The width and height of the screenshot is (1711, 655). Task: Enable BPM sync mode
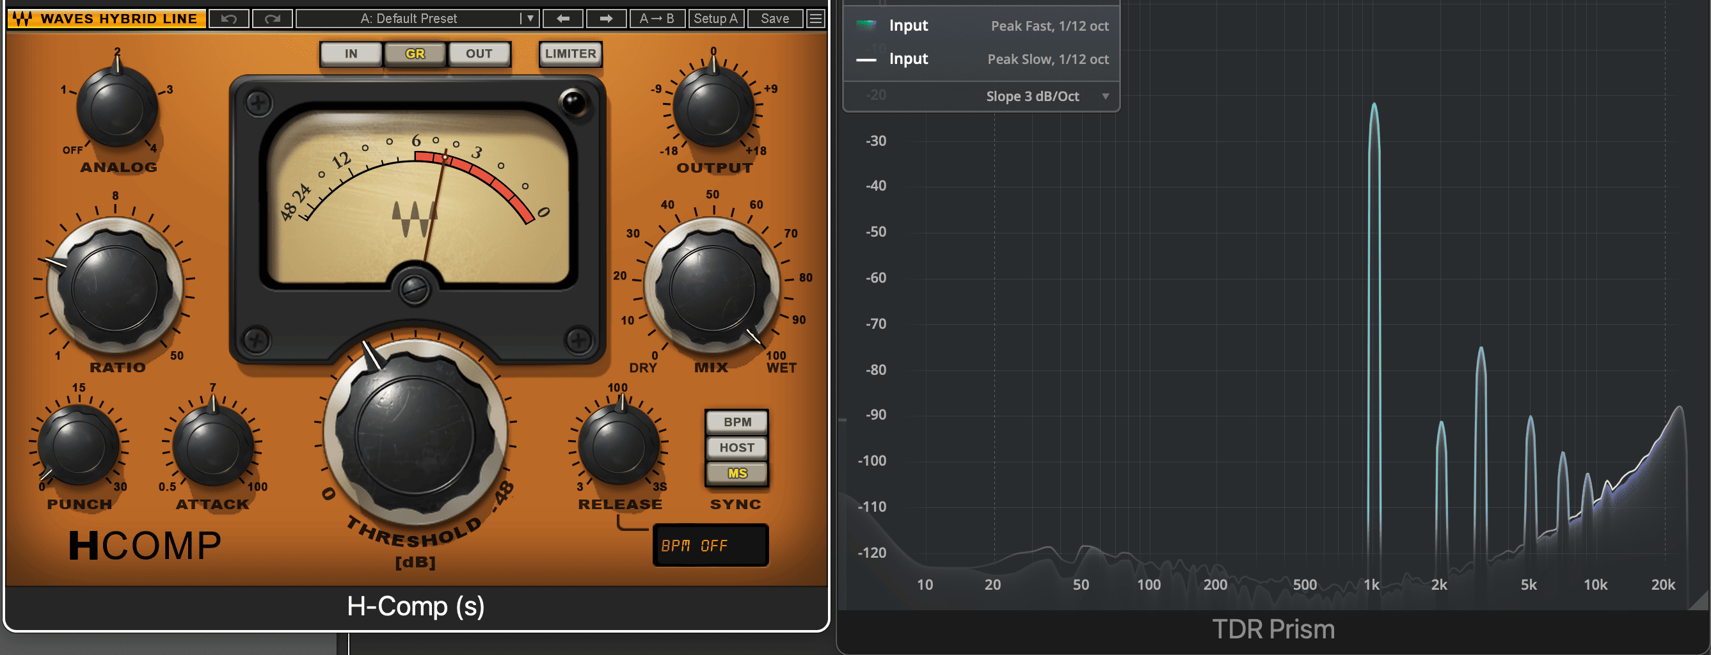point(736,422)
